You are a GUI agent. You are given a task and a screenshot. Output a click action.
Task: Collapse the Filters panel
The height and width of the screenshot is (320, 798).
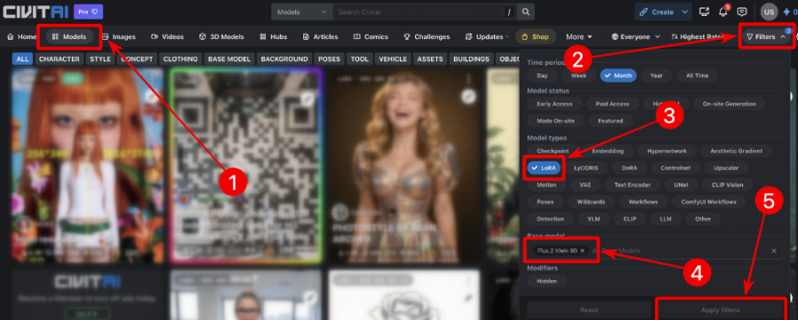(765, 36)
